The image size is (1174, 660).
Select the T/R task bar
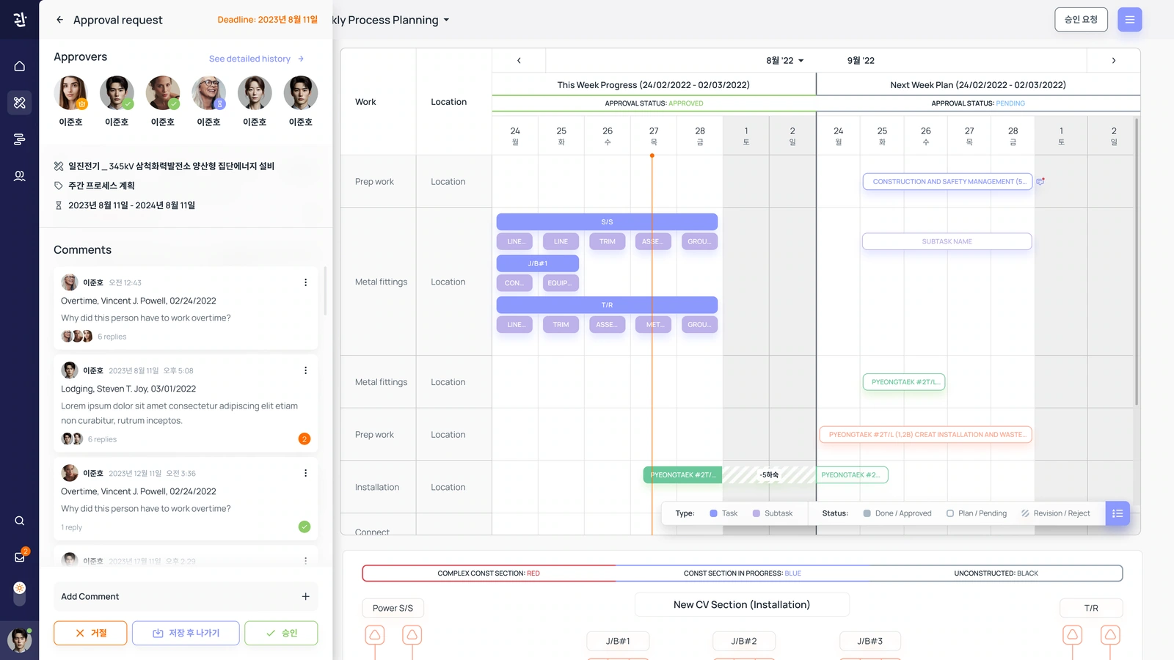click(607, 305)
